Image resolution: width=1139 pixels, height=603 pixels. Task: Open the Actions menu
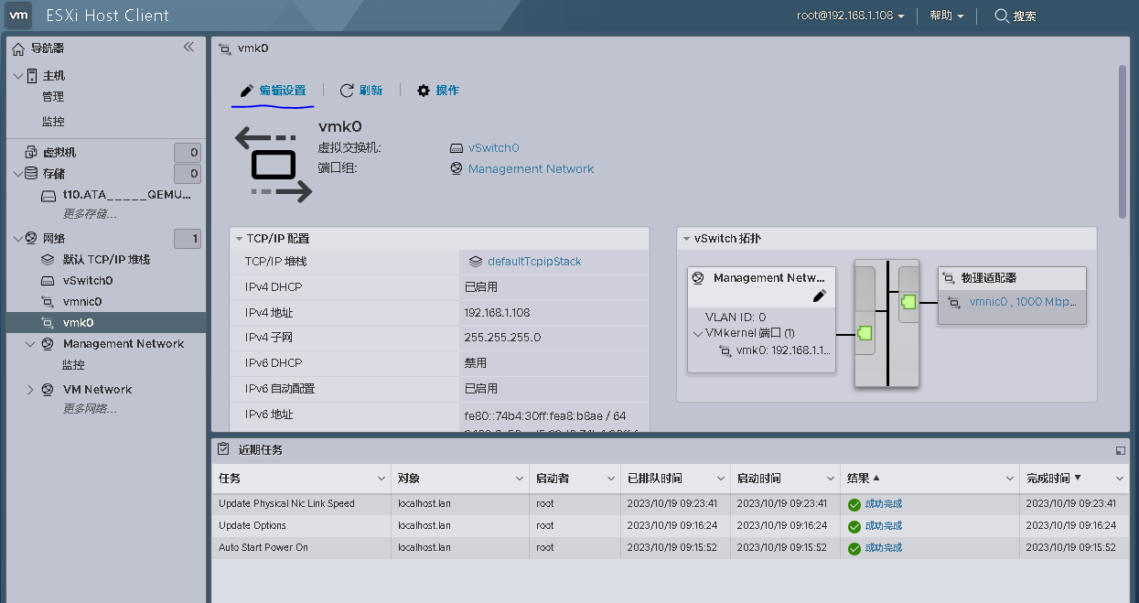tap(437, 91)
